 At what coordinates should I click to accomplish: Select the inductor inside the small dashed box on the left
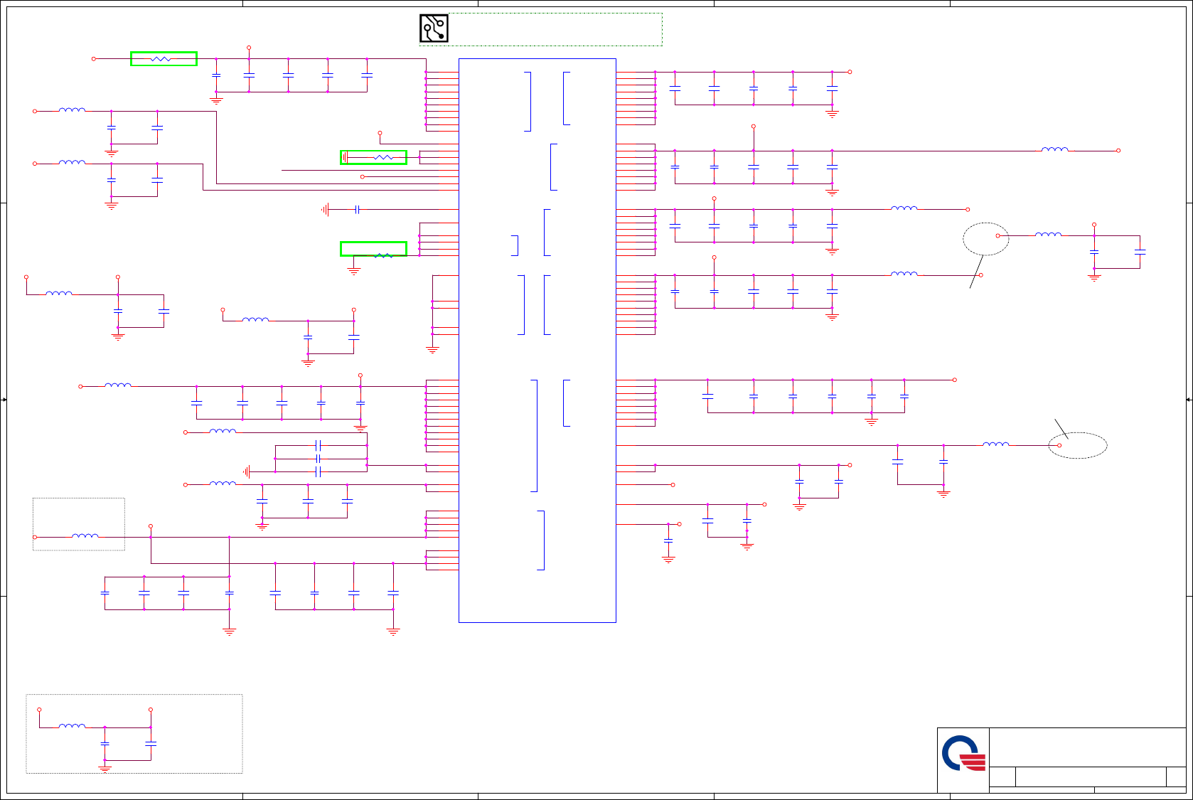pyautogui.click(x=85, y=535)
